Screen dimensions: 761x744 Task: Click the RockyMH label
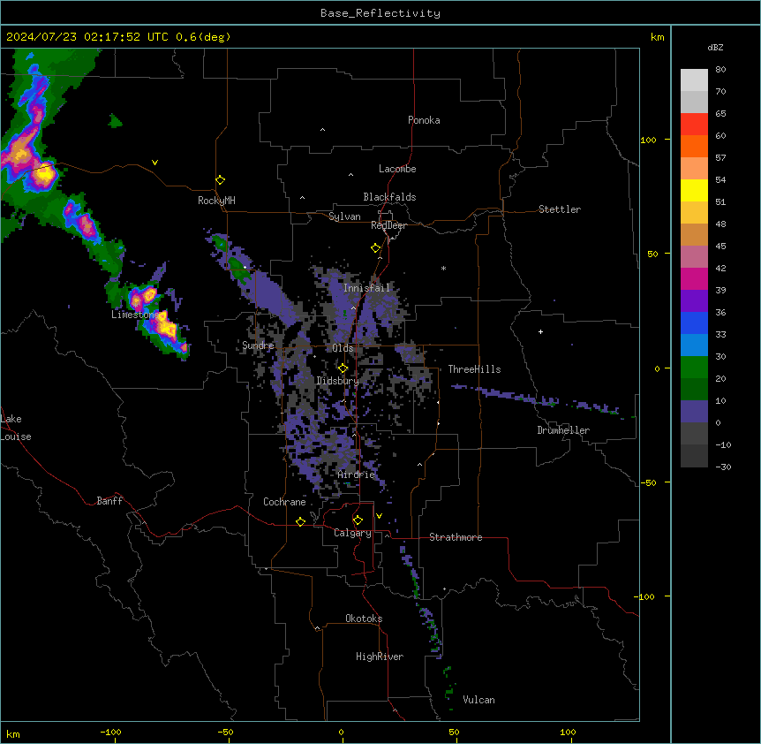coord(216,201)
